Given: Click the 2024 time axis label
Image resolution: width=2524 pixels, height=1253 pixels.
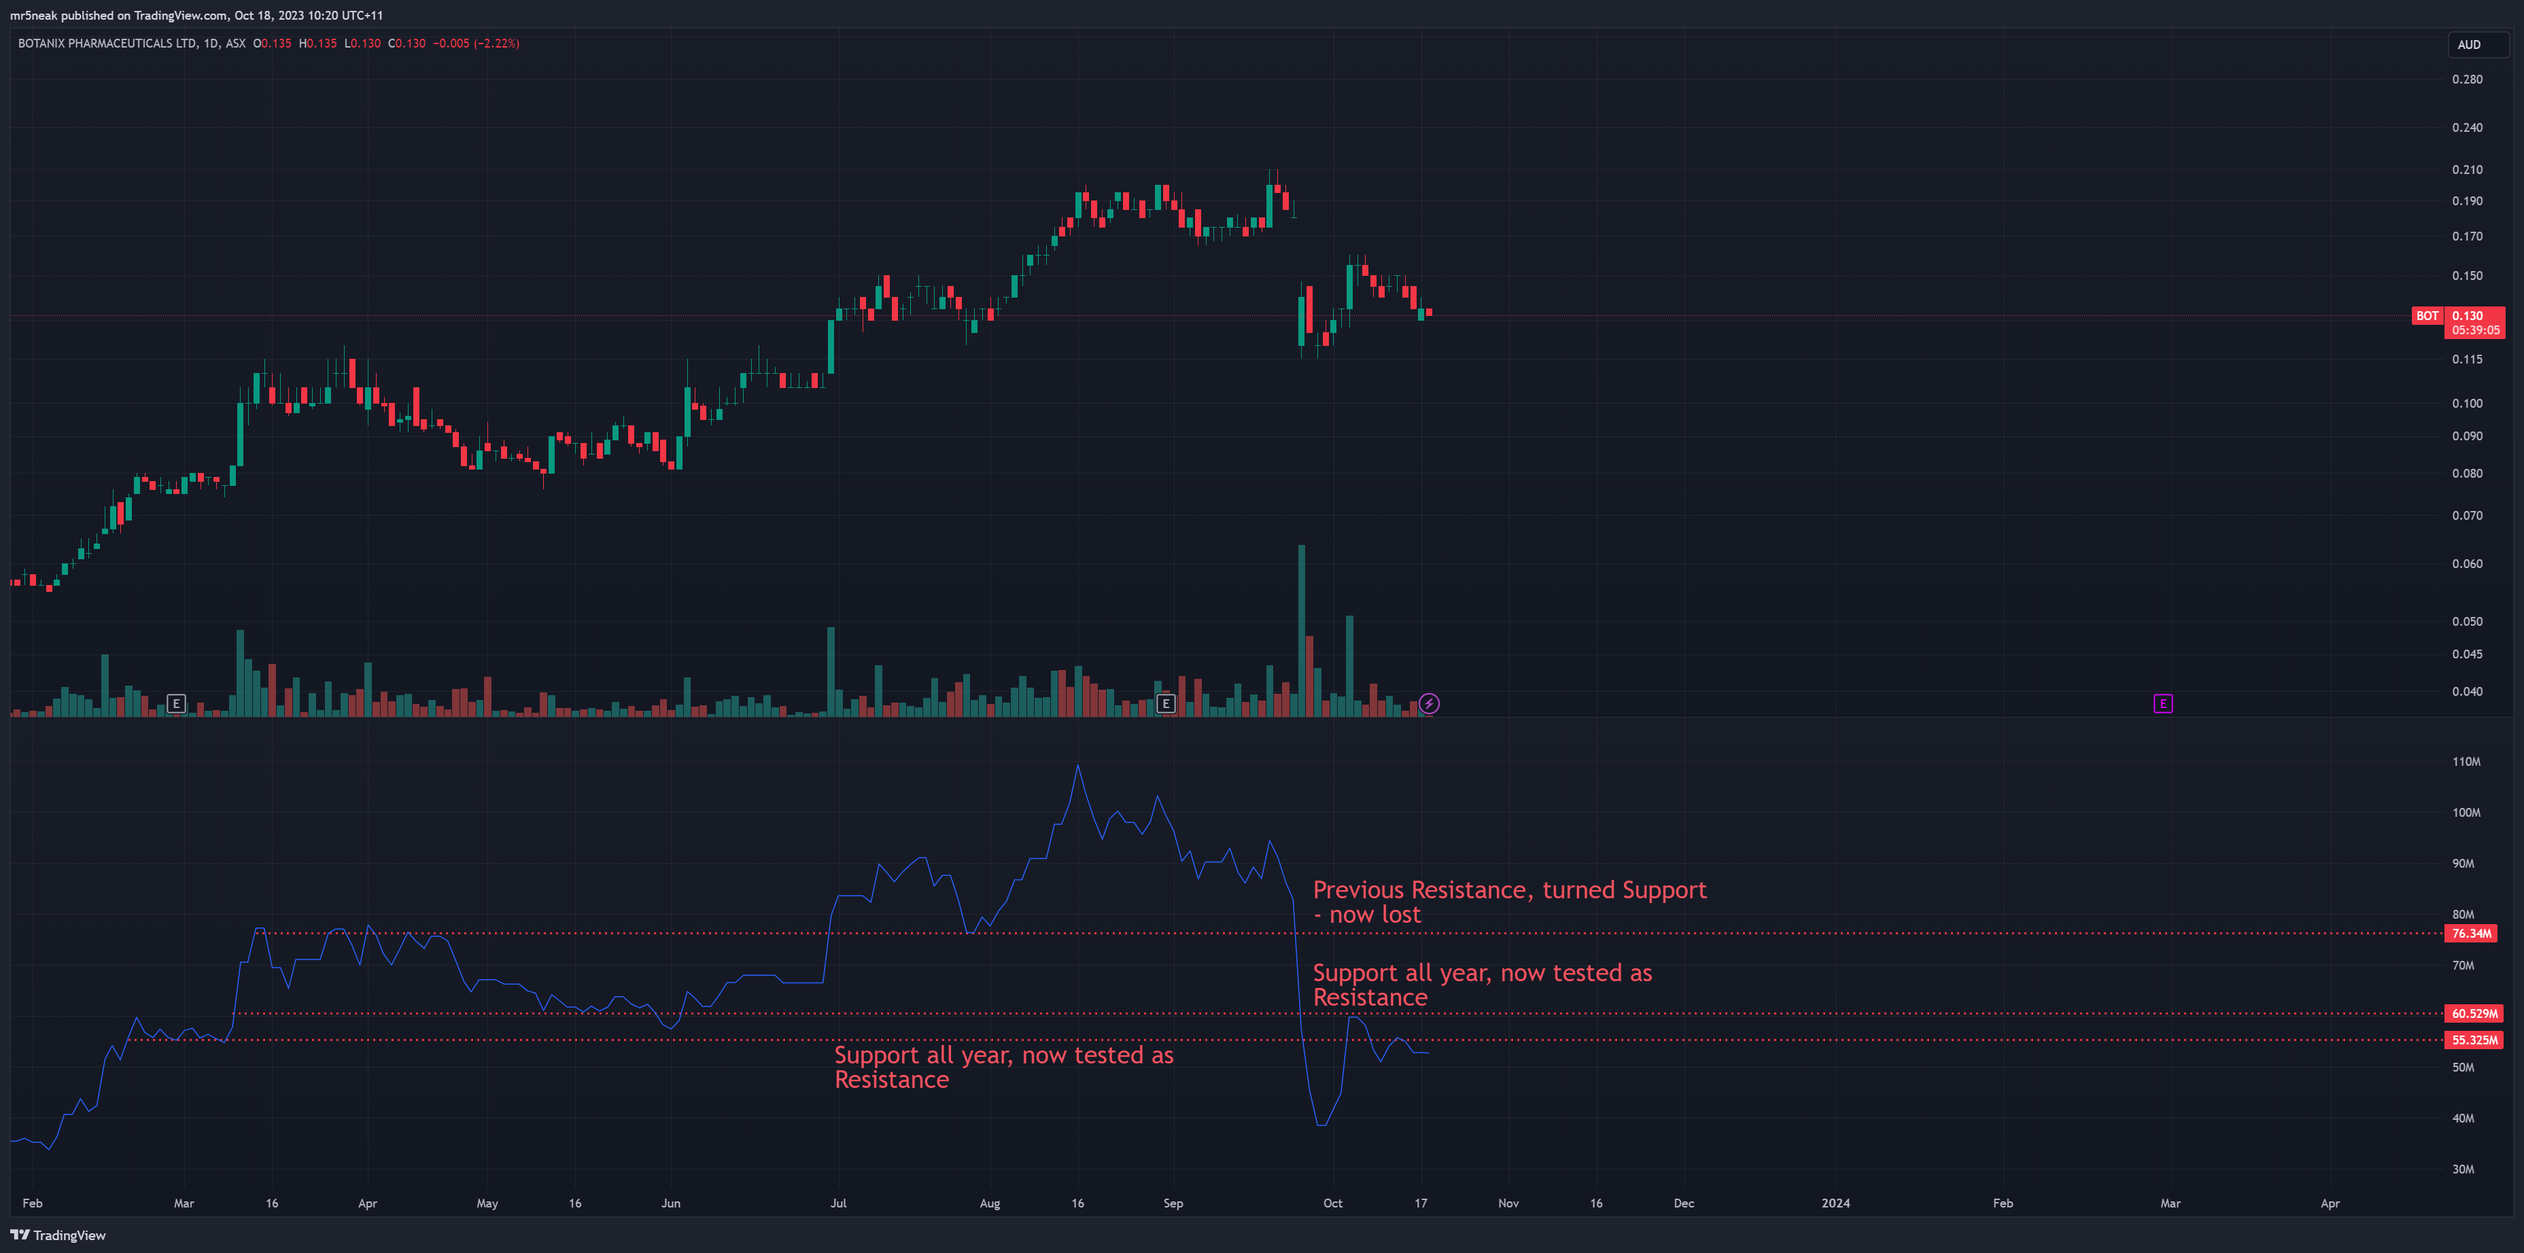Looking at the screenshot, I should coord(1835,1203).
